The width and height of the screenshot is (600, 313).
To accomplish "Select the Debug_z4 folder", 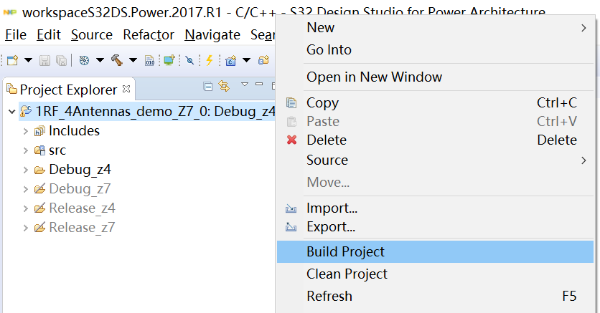I will (x=79, y=170).
